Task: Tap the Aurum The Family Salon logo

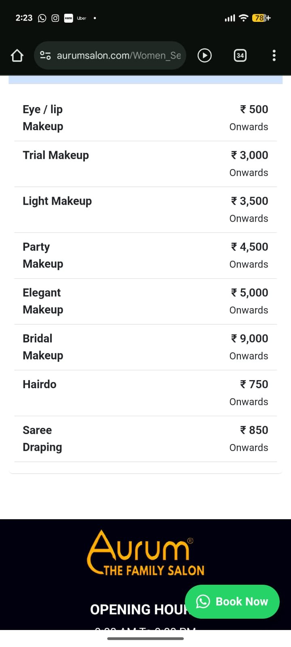Action: (x=145, y=553)
